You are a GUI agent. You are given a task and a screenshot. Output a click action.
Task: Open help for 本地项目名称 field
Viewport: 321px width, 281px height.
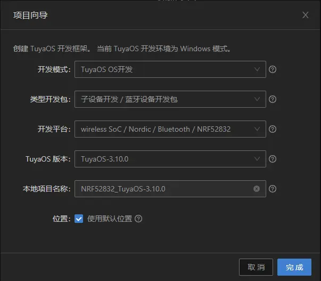tap(273, 189)
